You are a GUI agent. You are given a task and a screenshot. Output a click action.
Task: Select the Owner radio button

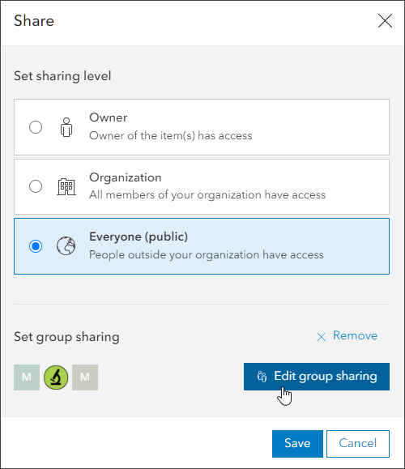[36, 127]
